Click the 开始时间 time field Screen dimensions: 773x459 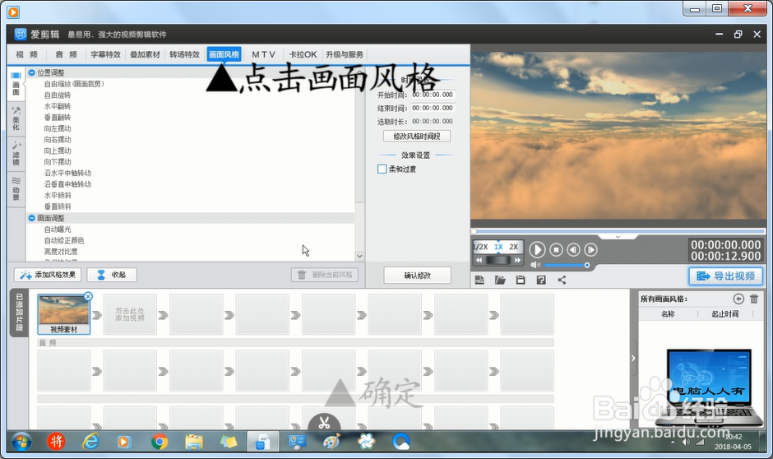433,95
